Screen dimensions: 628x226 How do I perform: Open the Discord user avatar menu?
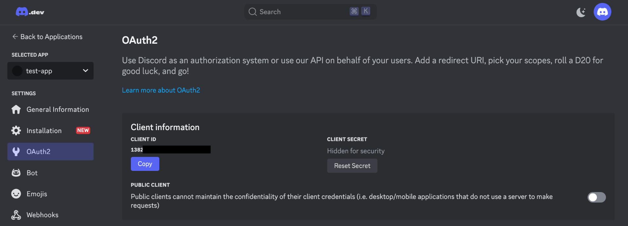(x=602, y=12)
